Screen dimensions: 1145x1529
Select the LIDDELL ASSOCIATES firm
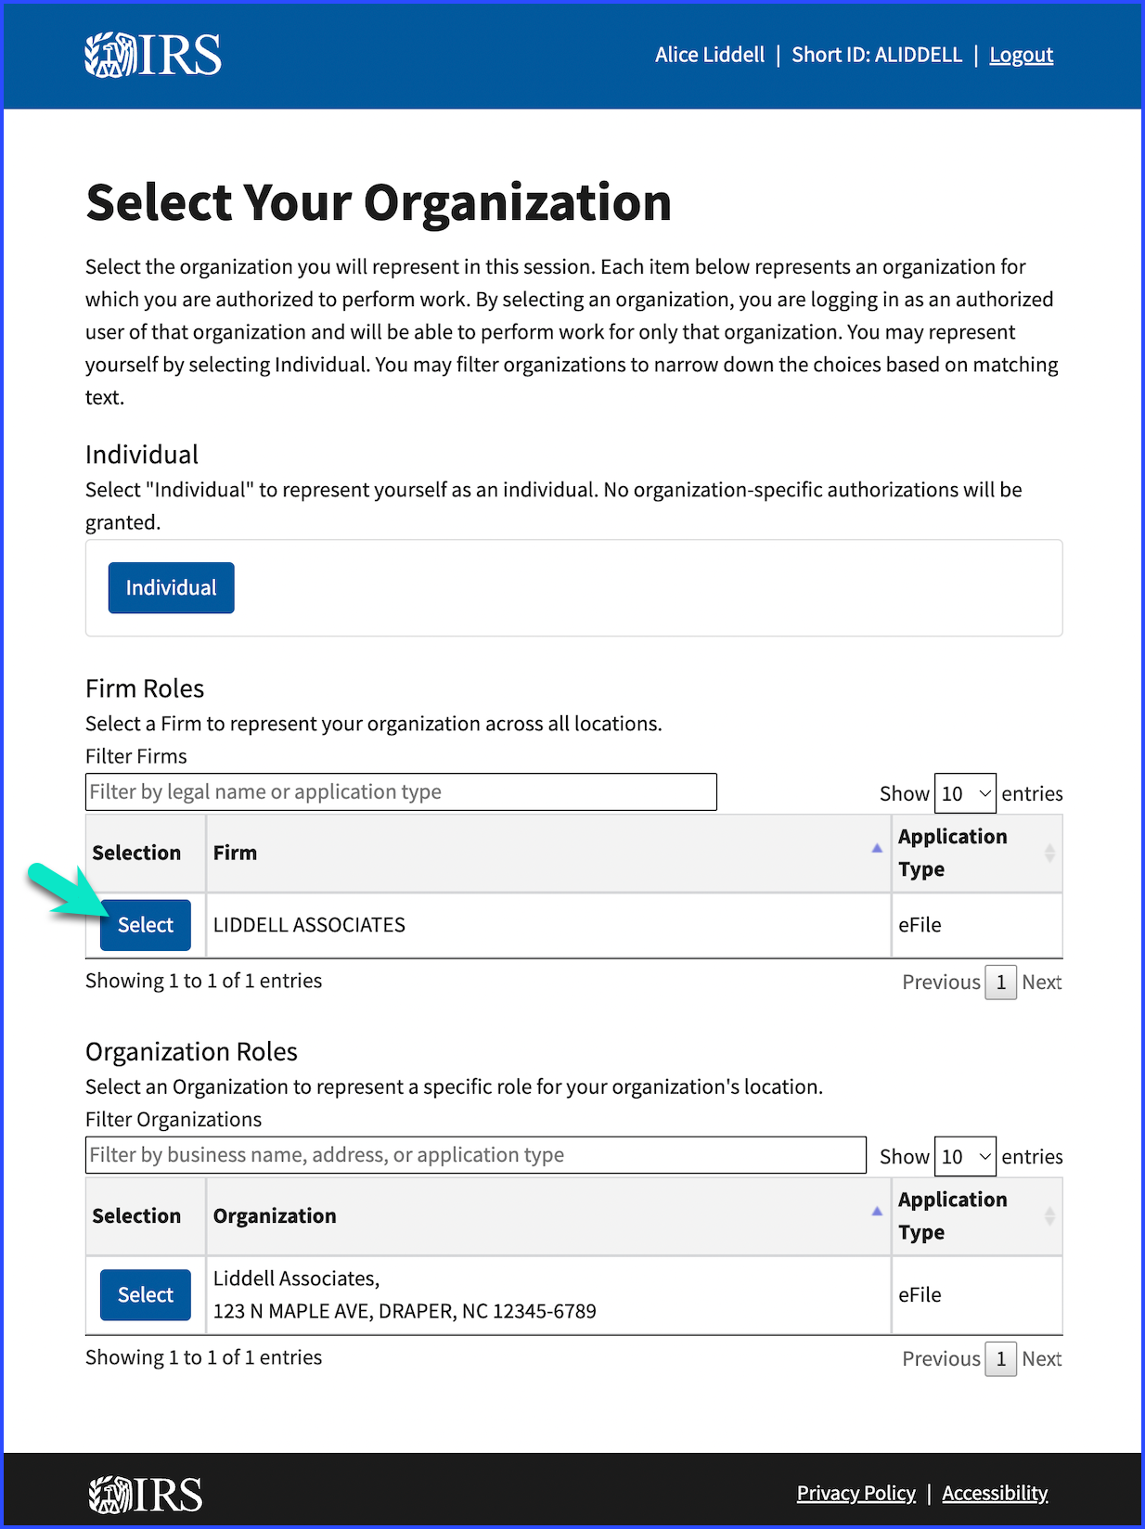coord(145,924)
